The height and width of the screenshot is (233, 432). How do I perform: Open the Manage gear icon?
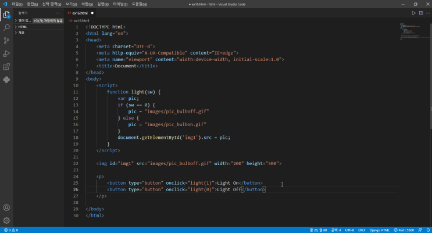[6, 221]
